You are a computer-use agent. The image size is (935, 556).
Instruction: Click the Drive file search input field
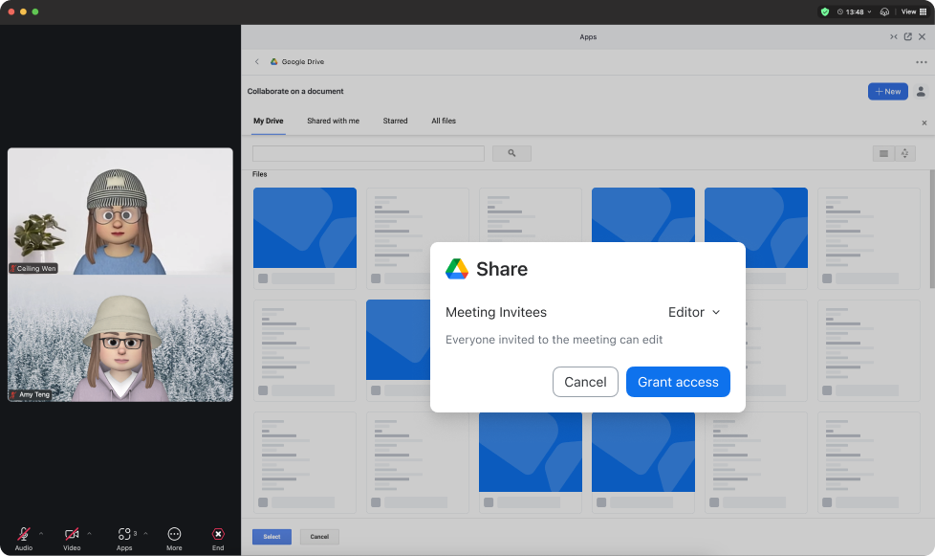click(368, 153)
